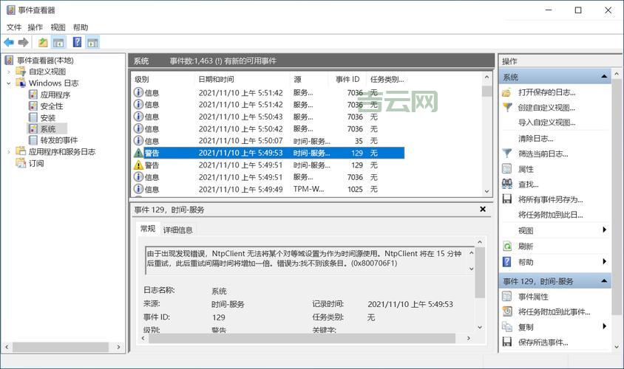Viewport: 624px width, 369px height.
Task: Click the 复制 copy icon
Action: pos(507,327)
